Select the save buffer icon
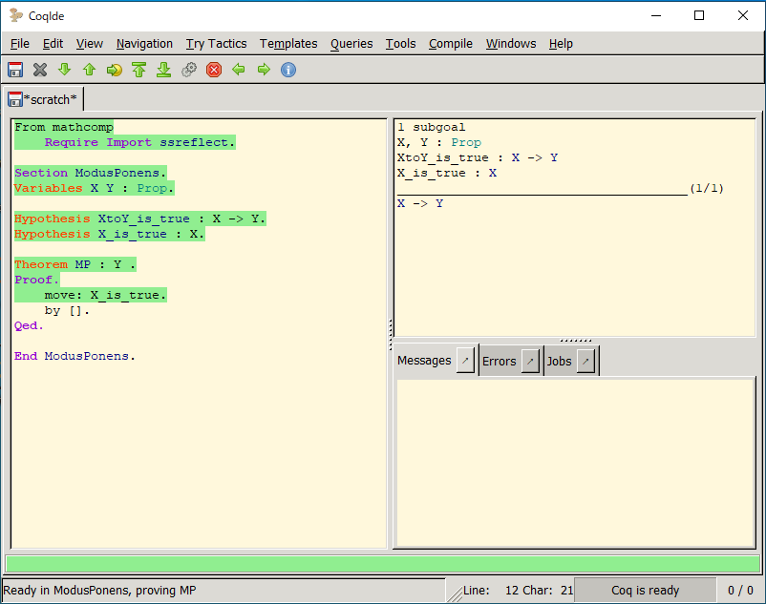The image size is (766, 604). pyautogui.click(x=14, y=69)
